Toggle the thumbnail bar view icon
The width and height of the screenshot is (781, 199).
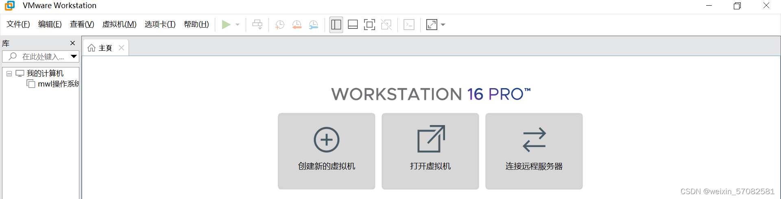tap(353, 25)
